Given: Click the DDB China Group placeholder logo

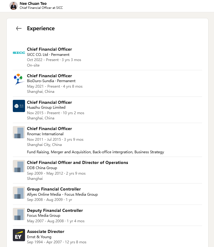Looking at the screenshot, I should point(19,166).
